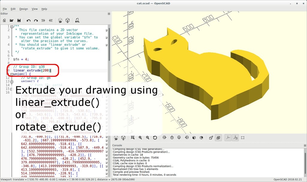
Task: Click the Render (F6) icon in the editor toolbar
Action: pos(67,20)
